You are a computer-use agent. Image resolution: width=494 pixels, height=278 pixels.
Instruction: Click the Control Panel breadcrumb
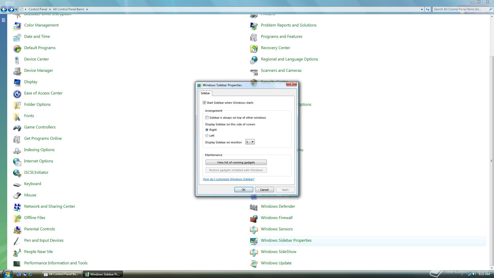coord(38,9)
